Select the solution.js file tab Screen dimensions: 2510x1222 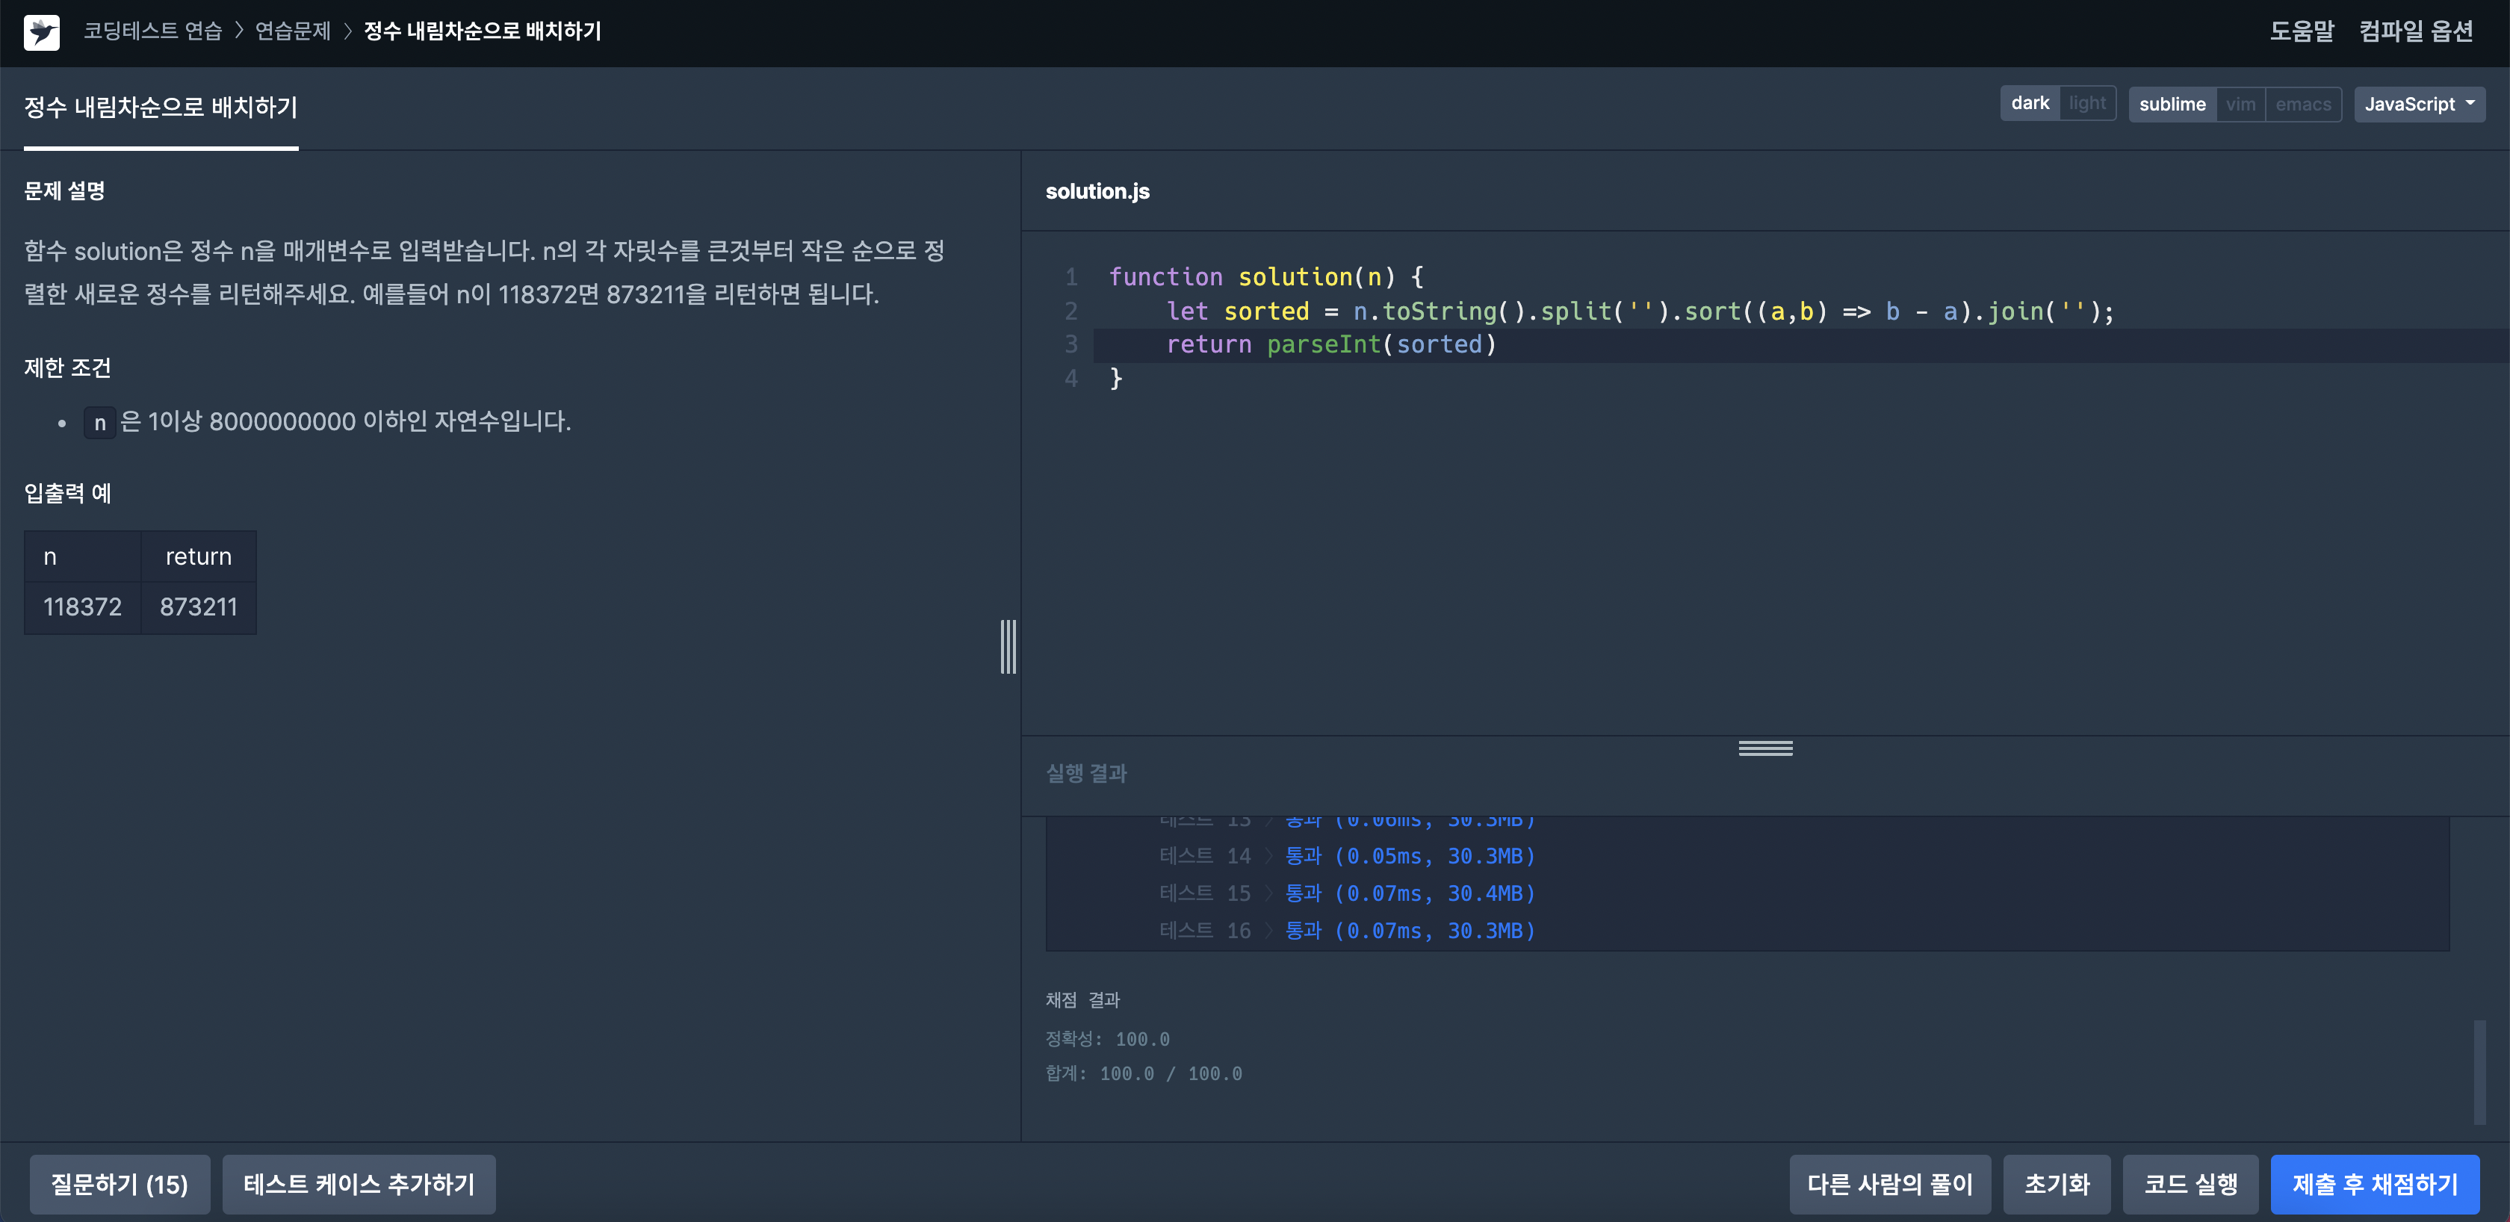(x=1097, y=191)
